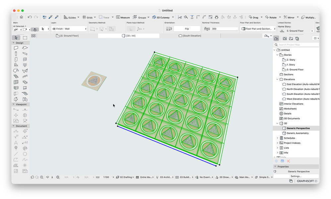Toggle the Trace reference

click(104, 17)
